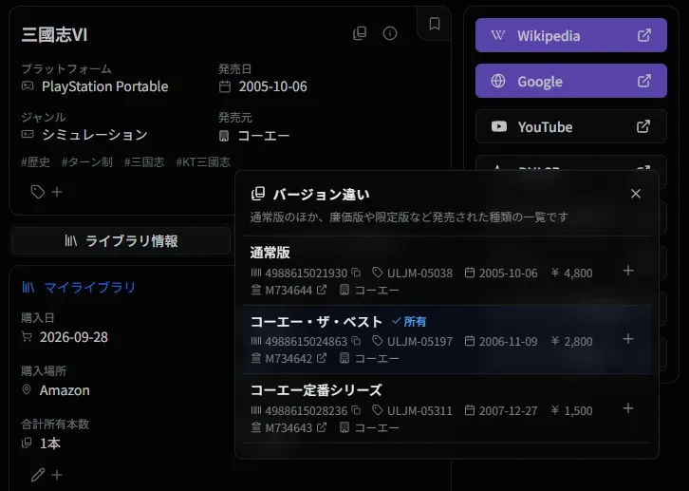The image size is (689, 491).
Task: Open the M734643 external link
Action: pos(322,427)
